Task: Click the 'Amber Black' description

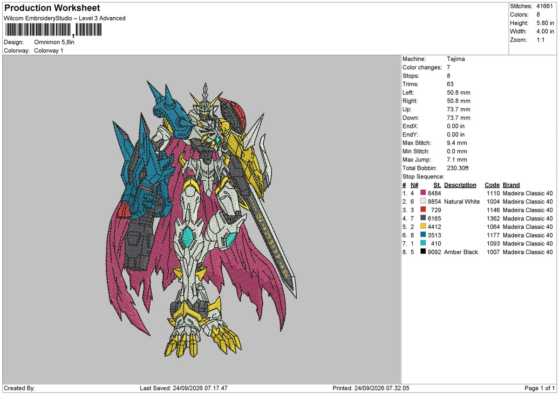Action: tap(461, 252)
